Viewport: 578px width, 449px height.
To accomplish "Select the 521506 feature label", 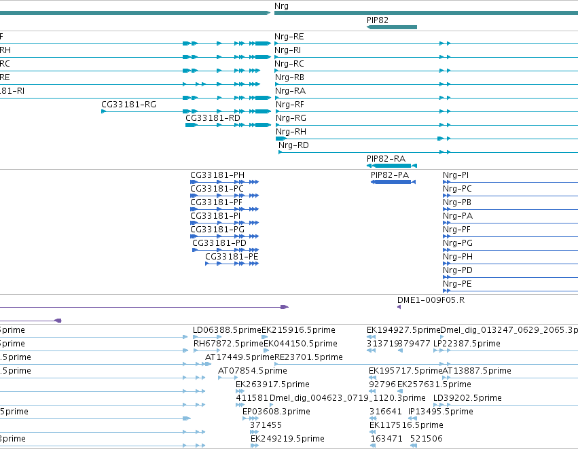I will pos(426,439).
